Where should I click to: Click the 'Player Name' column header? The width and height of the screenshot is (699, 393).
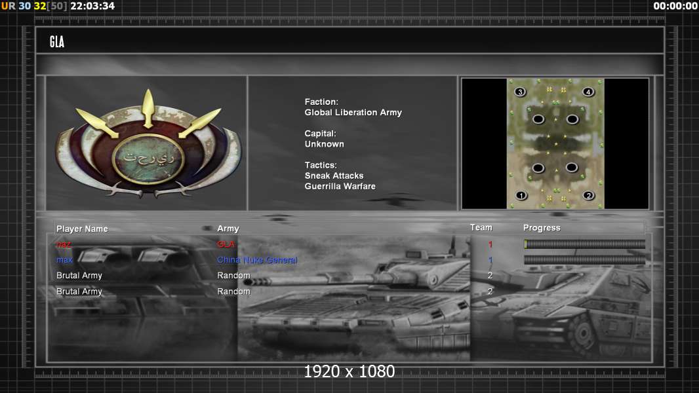coord(82,229)
